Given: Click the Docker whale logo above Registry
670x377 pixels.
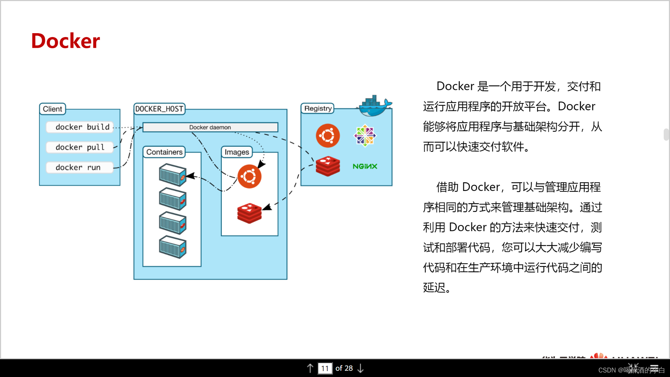Looking at the screenshot, I should (x=375, y=106).
